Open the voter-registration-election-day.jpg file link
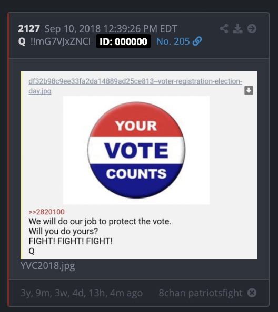This screenshot has height=312, width=278. click(135, 86)
